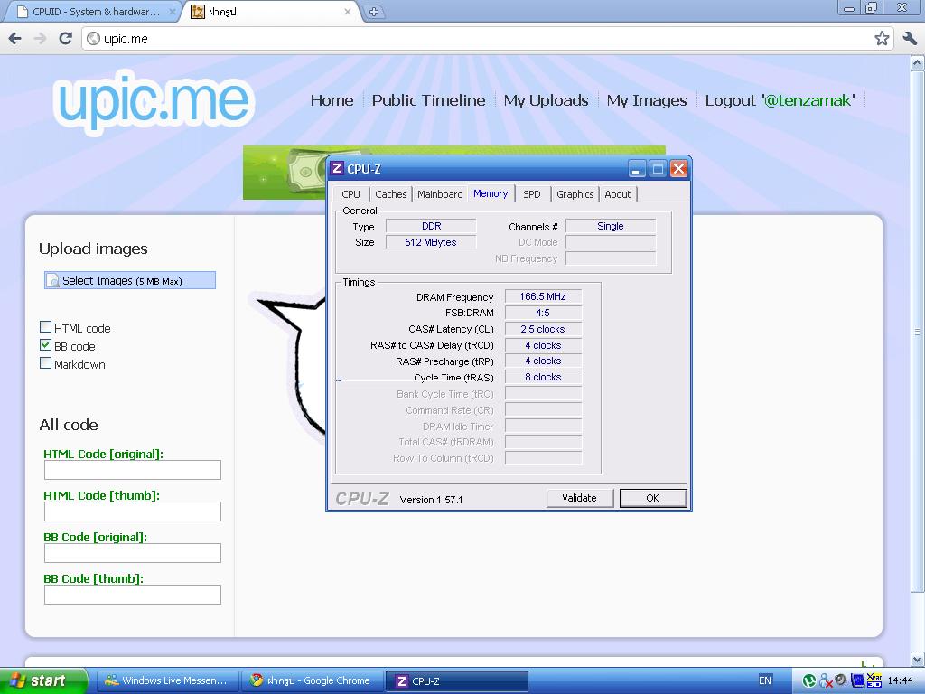This screenshot has width=925, height=694.
Task: Switch to the CPUID browser tab
Action: 96,12
